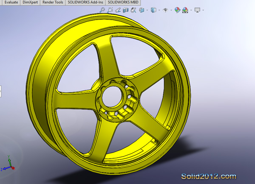Click the Dynamic Annotation Views icon

click(133, 10)
